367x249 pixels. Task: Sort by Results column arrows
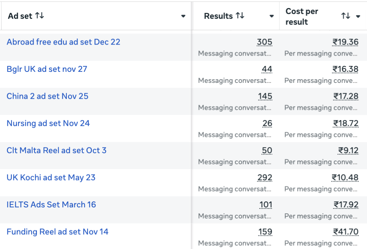240,16
